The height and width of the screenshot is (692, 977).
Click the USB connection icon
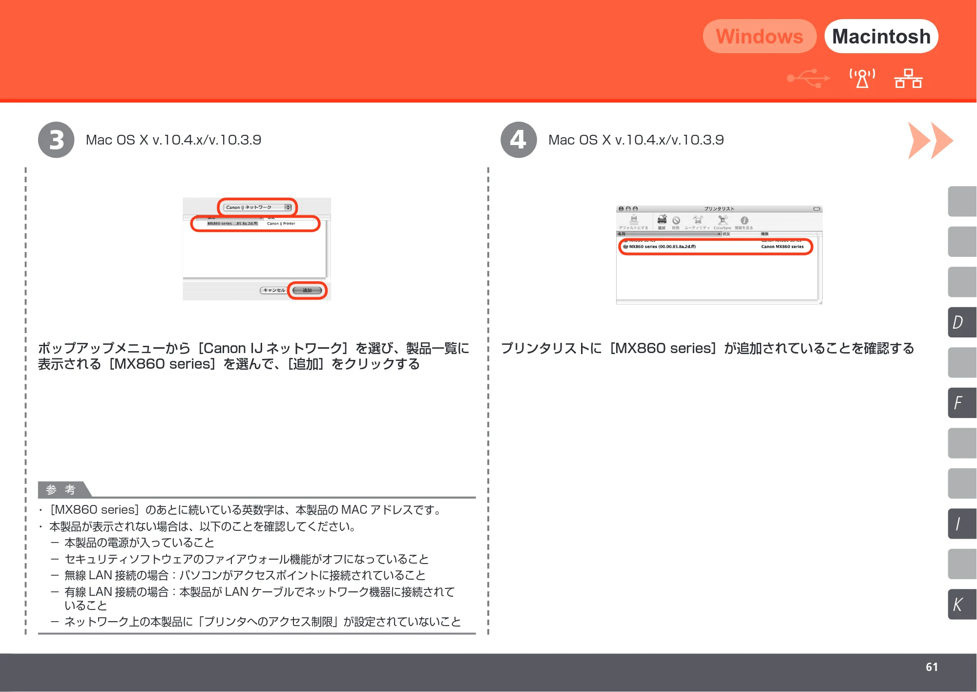809,78
